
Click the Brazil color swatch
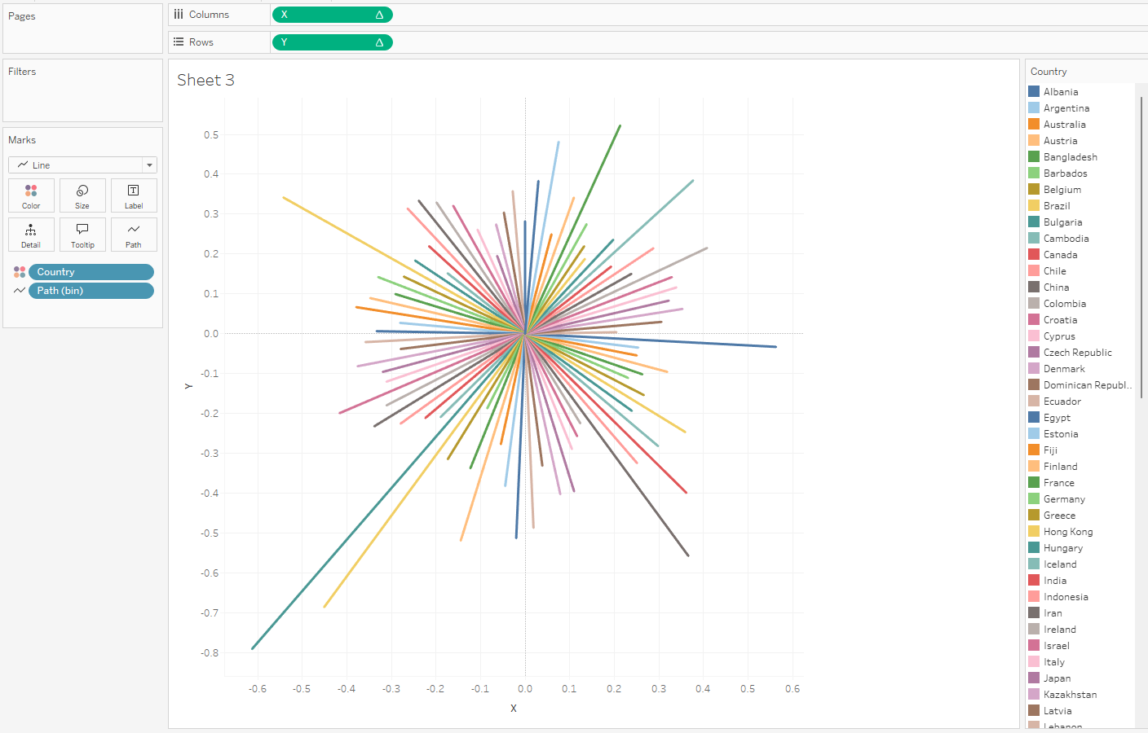click(1034, 205)
